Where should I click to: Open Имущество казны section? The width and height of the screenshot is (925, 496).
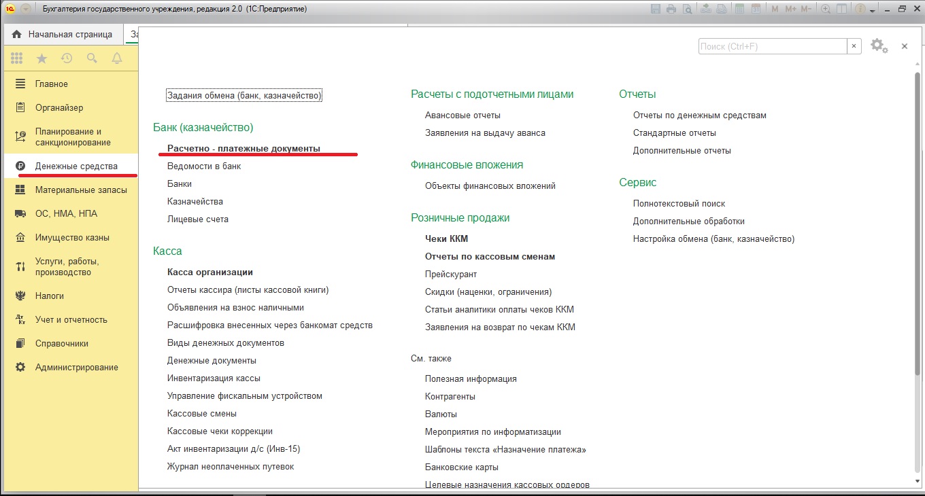pyautogui.click(x=71, y=238)
